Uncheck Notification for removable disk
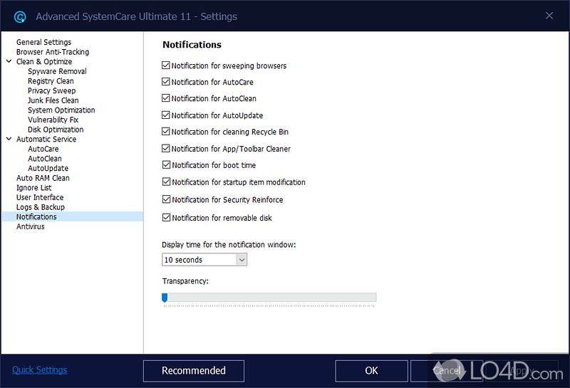 point(166,218)
